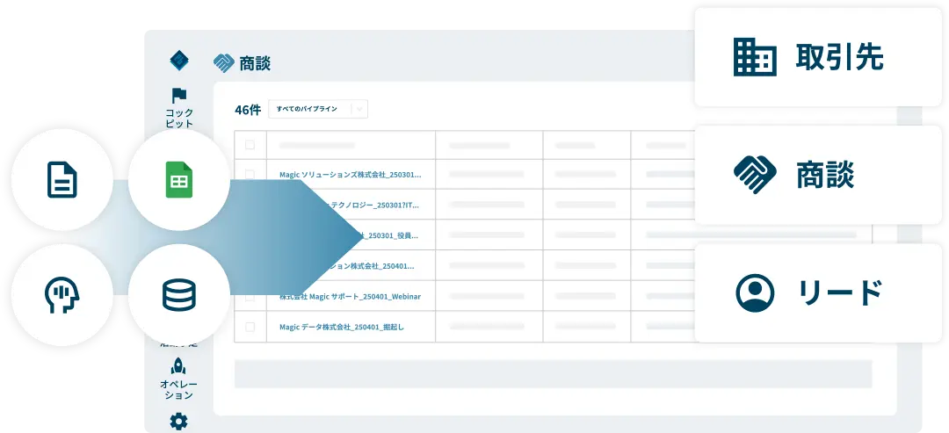Open the すべてのパイプライン dropdown
This screenshot has height=433, width=949.
[308, 109]
